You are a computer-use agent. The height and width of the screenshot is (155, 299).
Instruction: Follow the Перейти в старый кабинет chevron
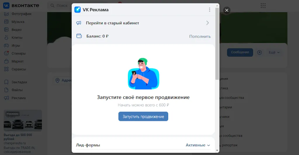click(x=207, y=23)
